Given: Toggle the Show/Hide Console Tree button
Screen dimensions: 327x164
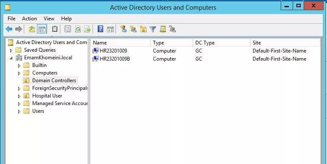Looking at the screenshot, I should pyautogui.click(x=42, y=29).
